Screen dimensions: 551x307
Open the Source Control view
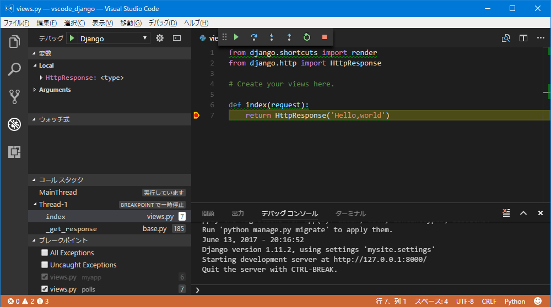pos(14,97)
